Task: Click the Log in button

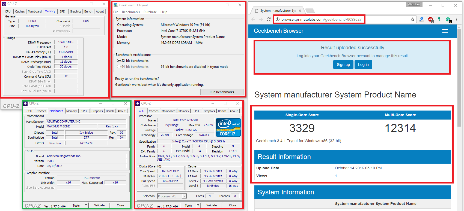Action: (x=363, y=65)
